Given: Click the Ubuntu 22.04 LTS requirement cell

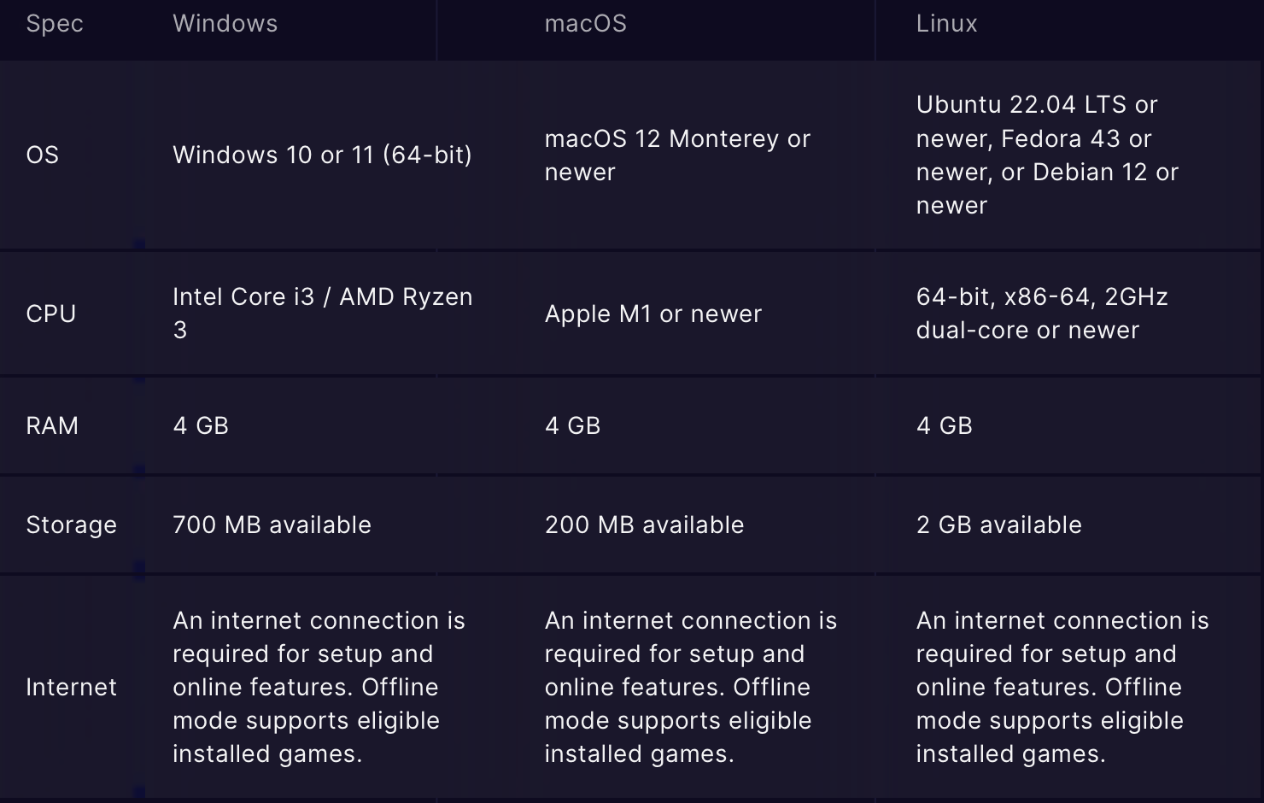Looking at the screenshot, I should [1047, 155].
